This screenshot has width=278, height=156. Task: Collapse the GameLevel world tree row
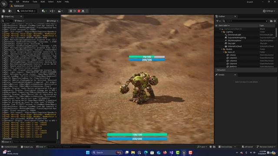220,29
